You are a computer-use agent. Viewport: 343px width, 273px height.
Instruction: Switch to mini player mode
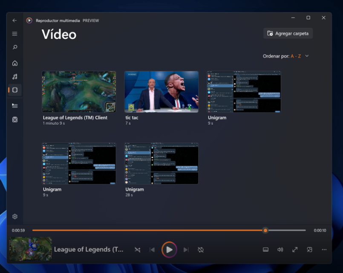coord(310,250)
